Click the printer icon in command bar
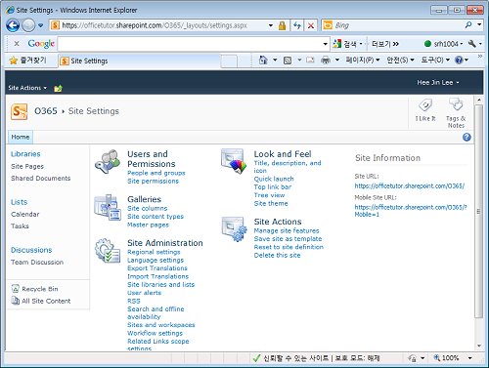Viewport: 489px width, 368px height. 326,61
